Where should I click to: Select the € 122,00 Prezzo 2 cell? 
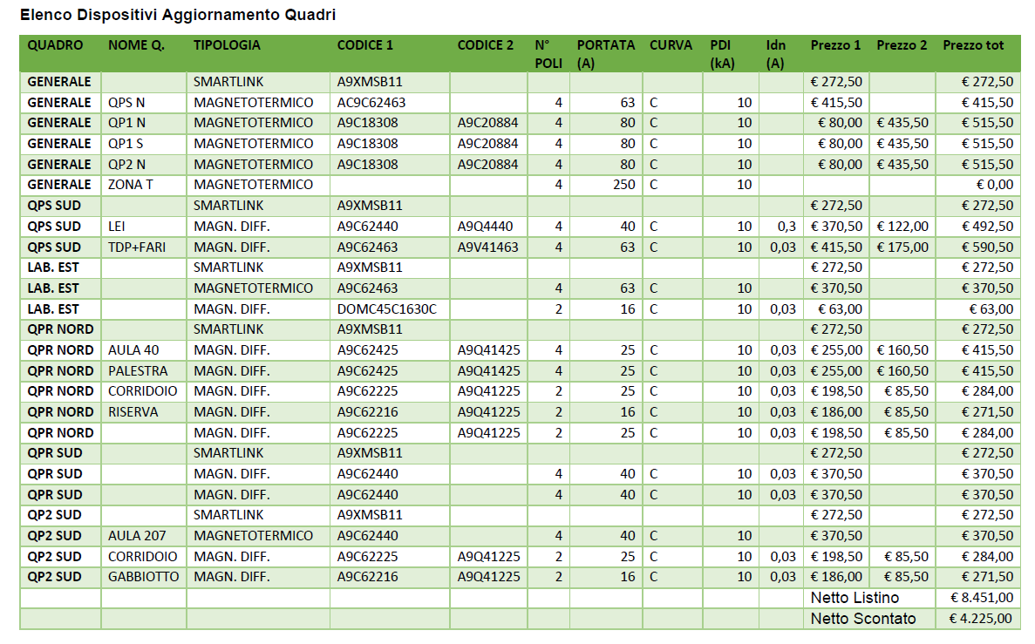902,227
